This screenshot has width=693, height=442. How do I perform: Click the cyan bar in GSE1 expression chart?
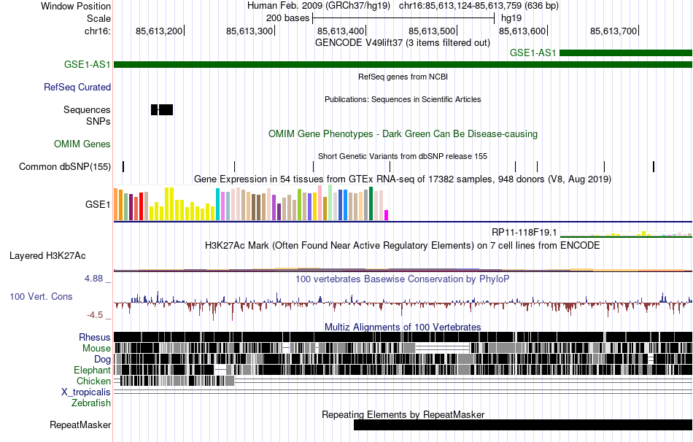pyautogui.click(x=217, y=204)
